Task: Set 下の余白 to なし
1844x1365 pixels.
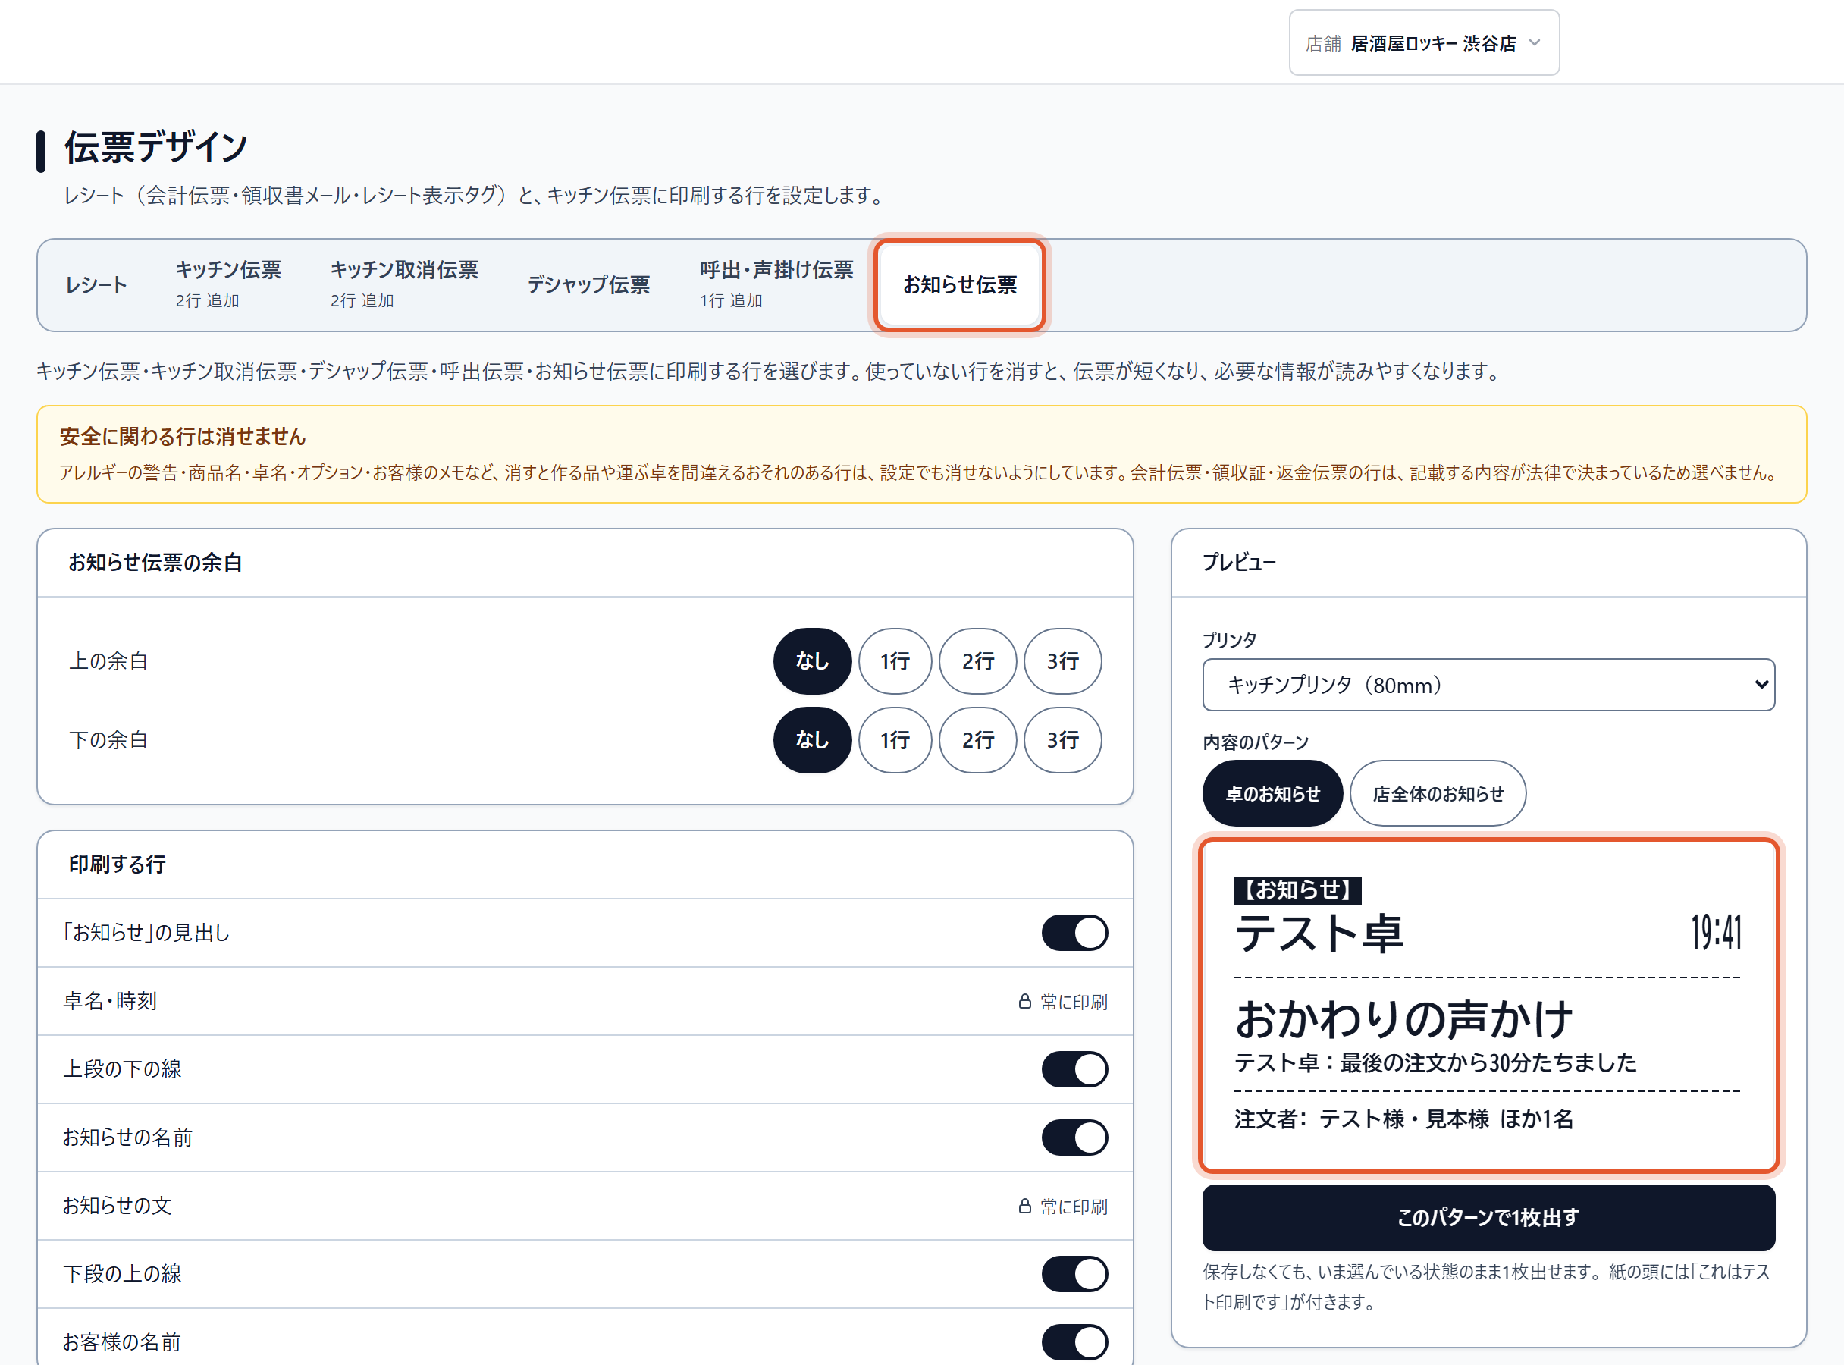Action: (x=812, y=740)
